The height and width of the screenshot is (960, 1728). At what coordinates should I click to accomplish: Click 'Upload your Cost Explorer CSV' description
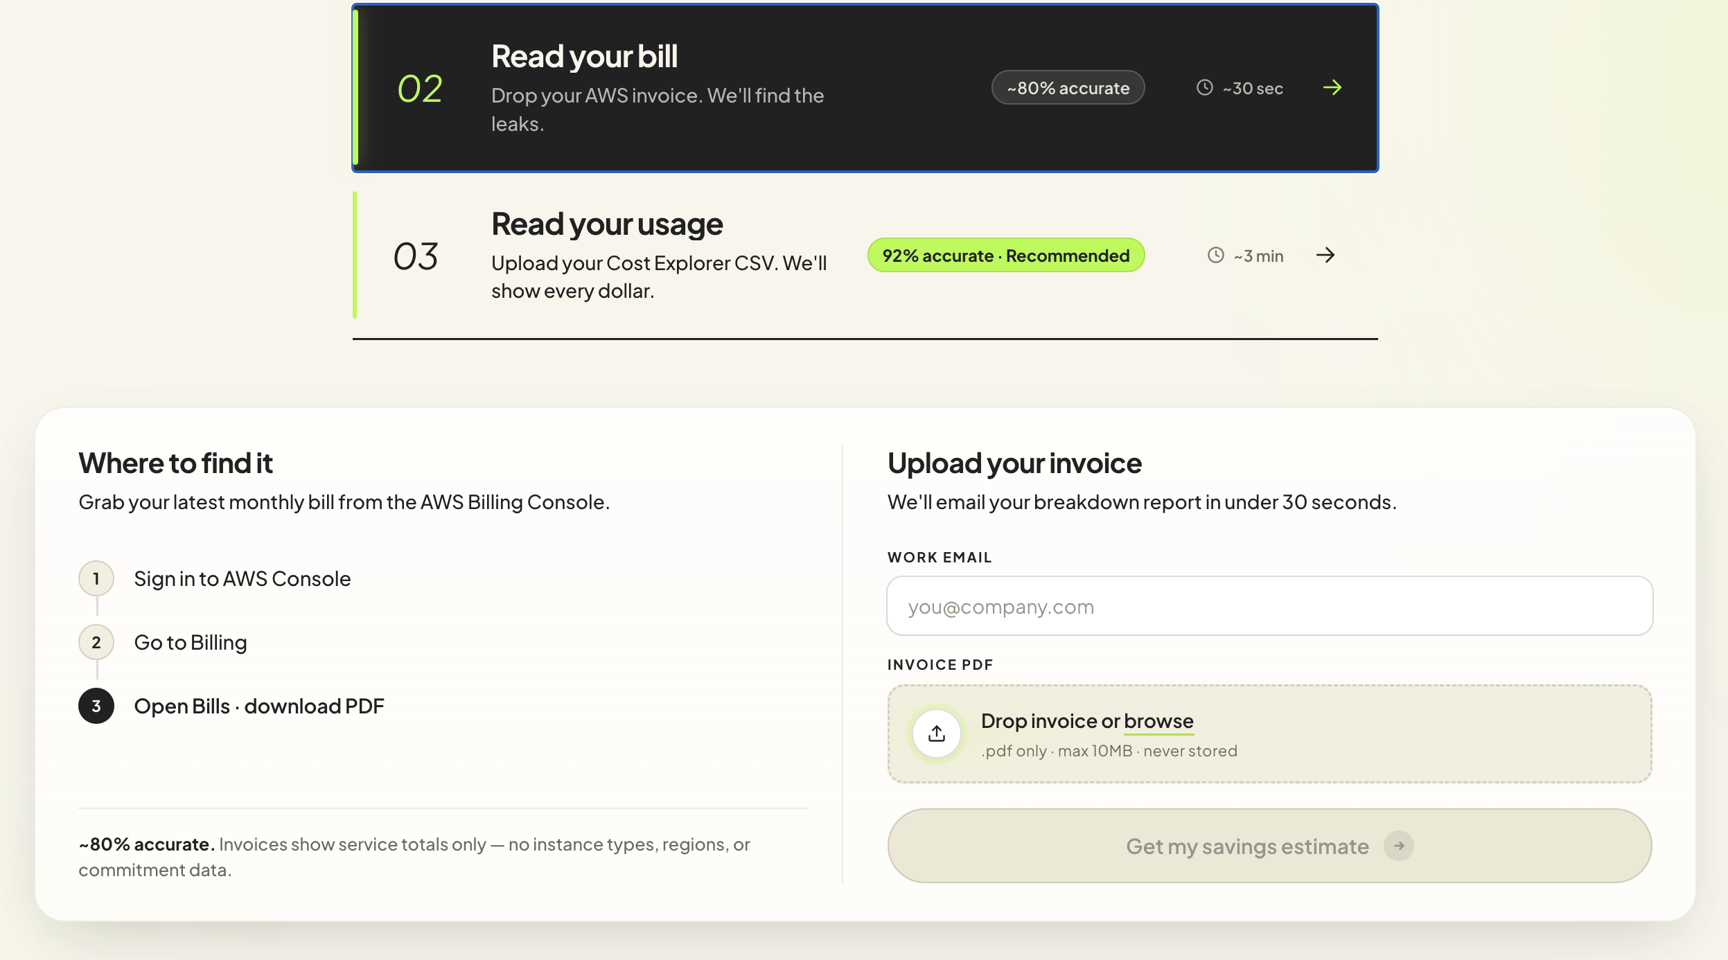coord(659,277)
